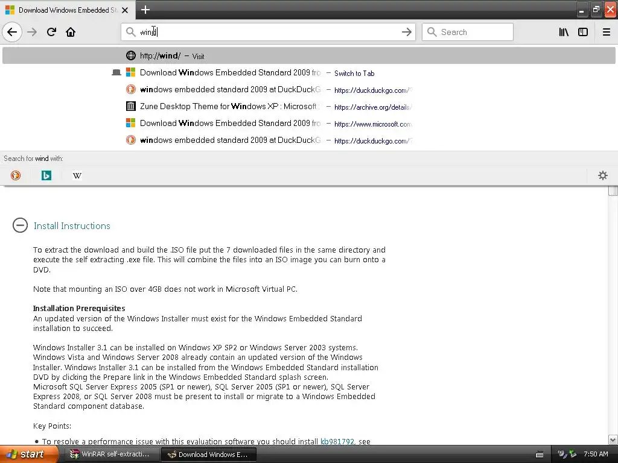Open a new tab with plus button
Viewport: 618px width, 463px height.
(145, 10)
